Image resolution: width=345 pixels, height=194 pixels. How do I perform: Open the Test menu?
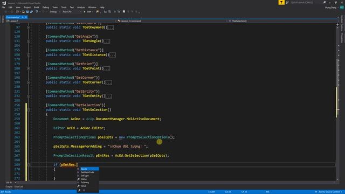click(72, 7)
